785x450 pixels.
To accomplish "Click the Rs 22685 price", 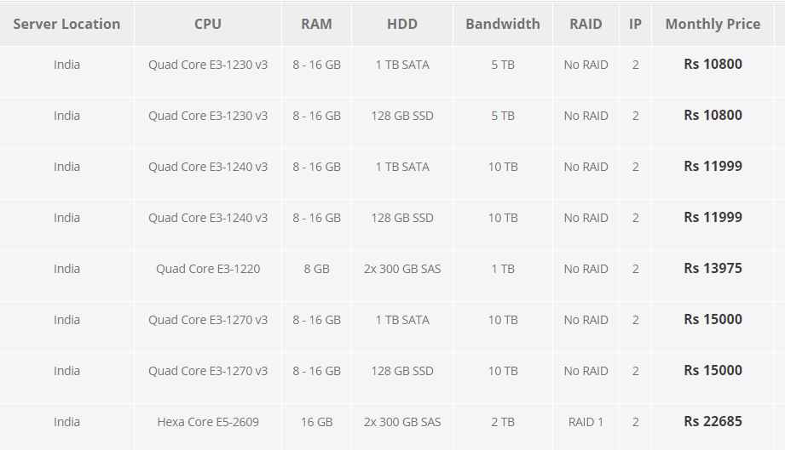I will 713,422.
